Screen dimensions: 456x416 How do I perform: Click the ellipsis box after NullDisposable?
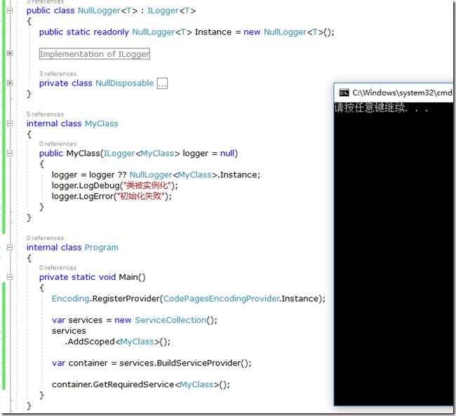162,83
